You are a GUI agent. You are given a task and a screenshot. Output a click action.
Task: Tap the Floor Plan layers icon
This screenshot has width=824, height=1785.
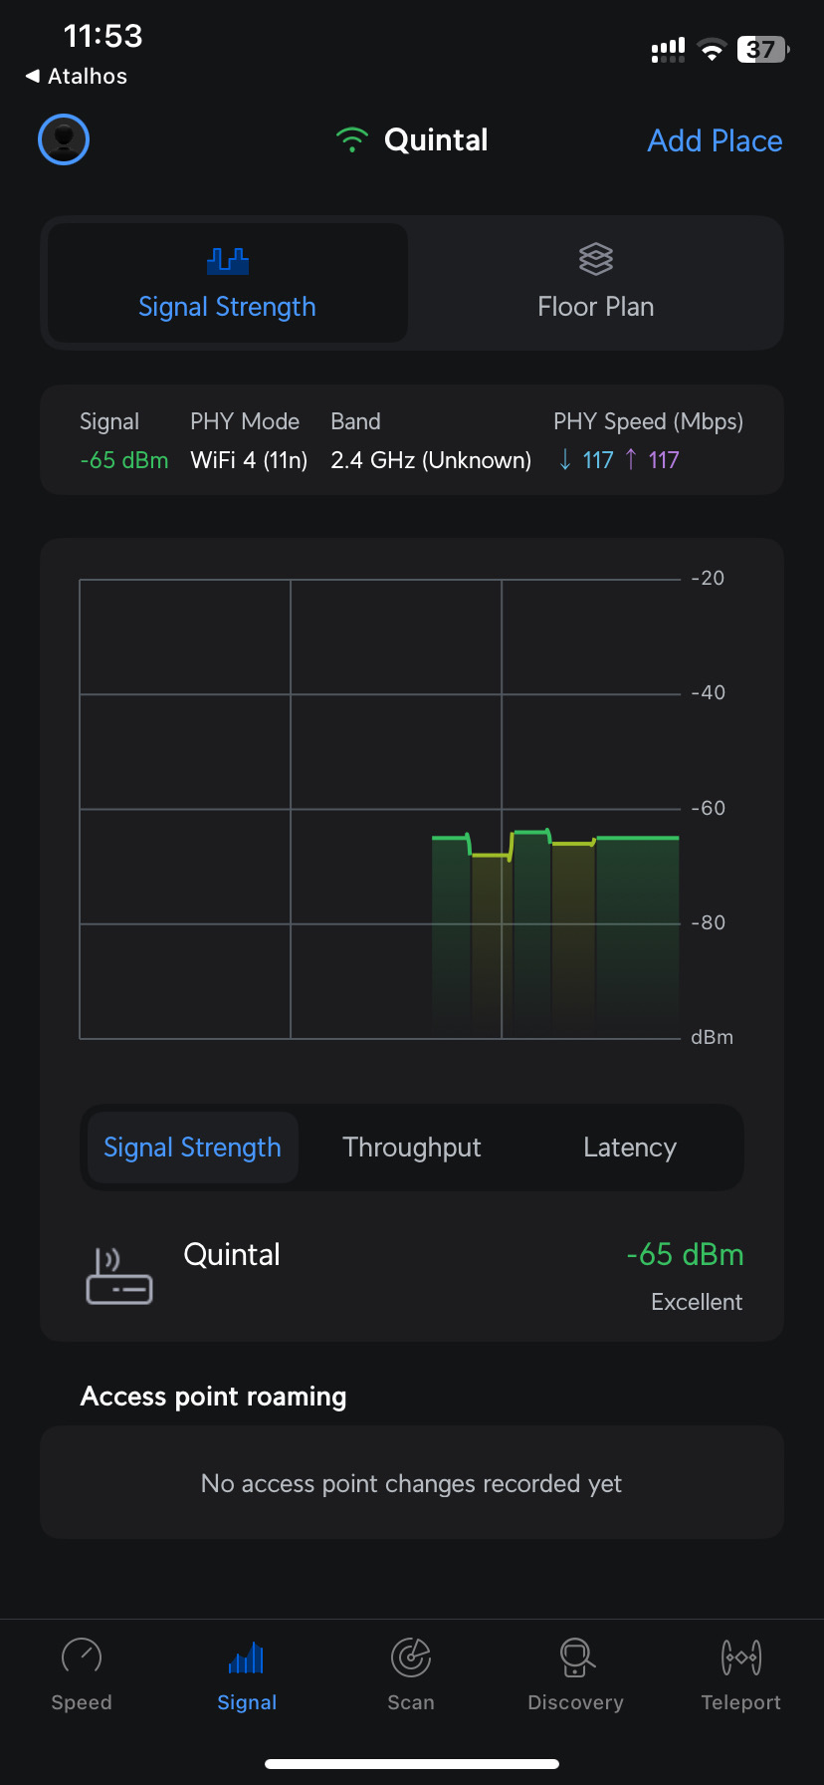point(596,259)
